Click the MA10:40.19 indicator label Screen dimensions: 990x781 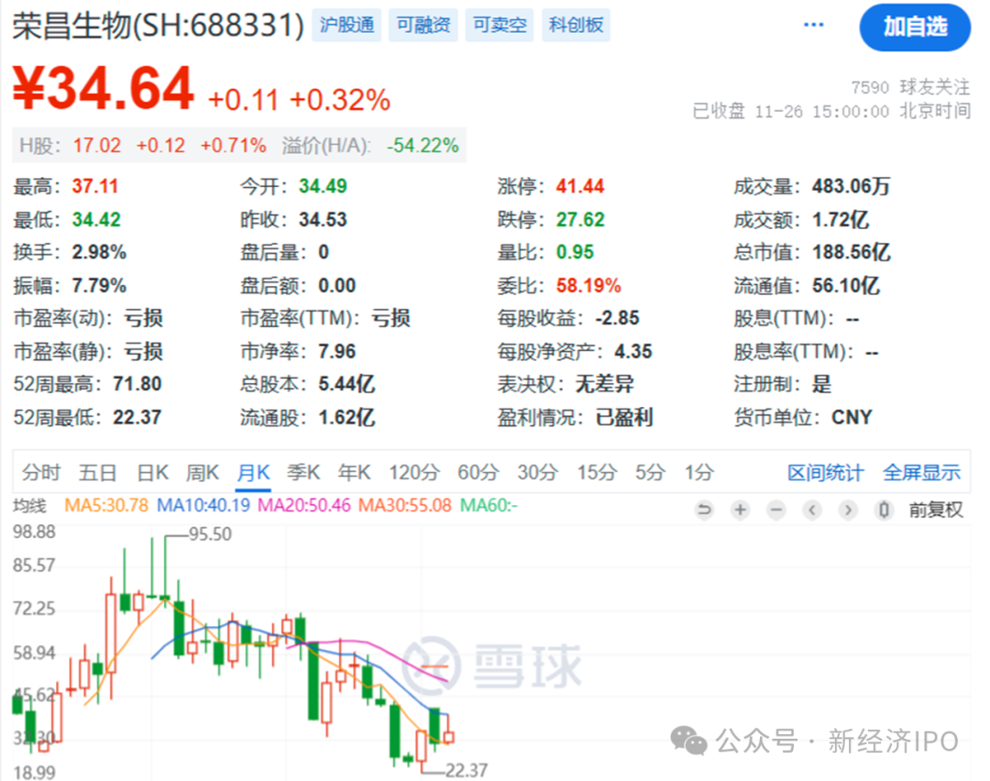click(203, 506)
